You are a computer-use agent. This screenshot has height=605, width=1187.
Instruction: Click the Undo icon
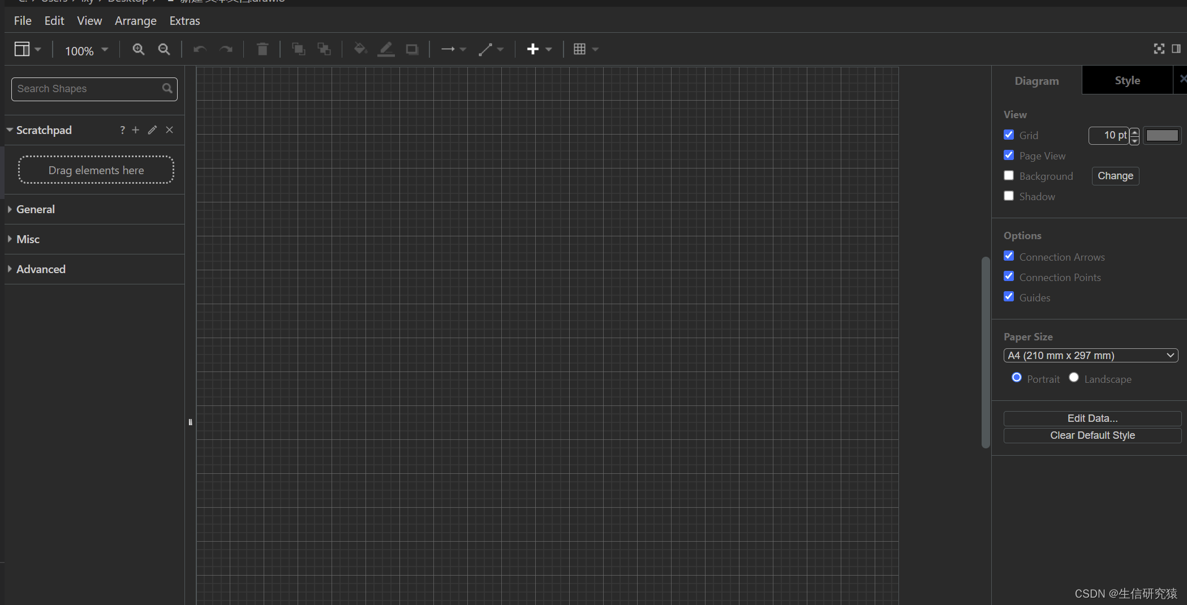(199, 49)
